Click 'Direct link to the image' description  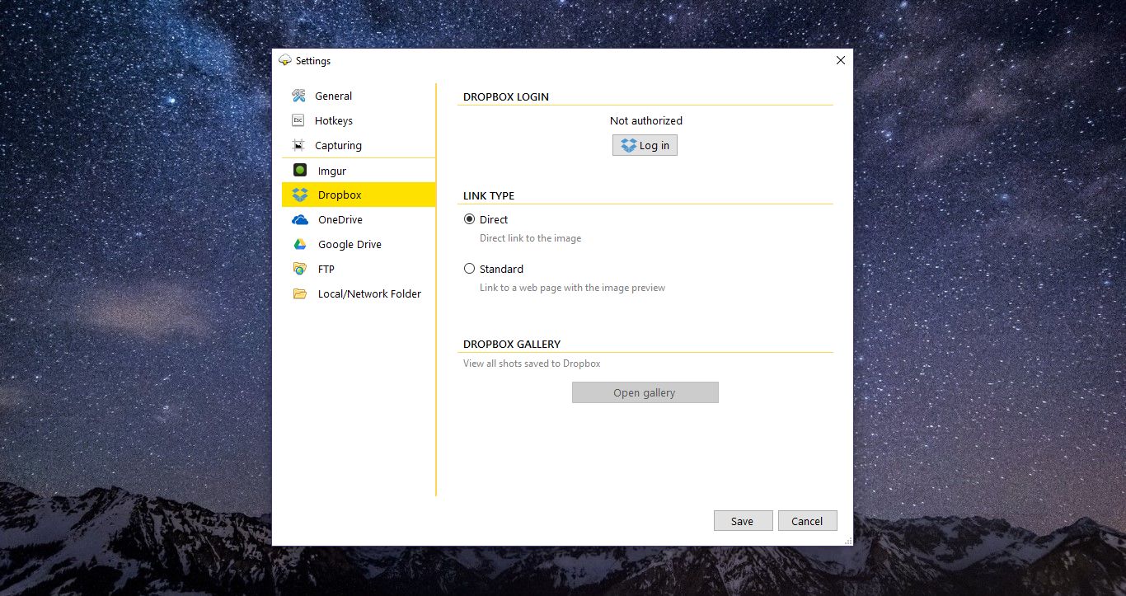pyautogui.click(x=531, y=238)
